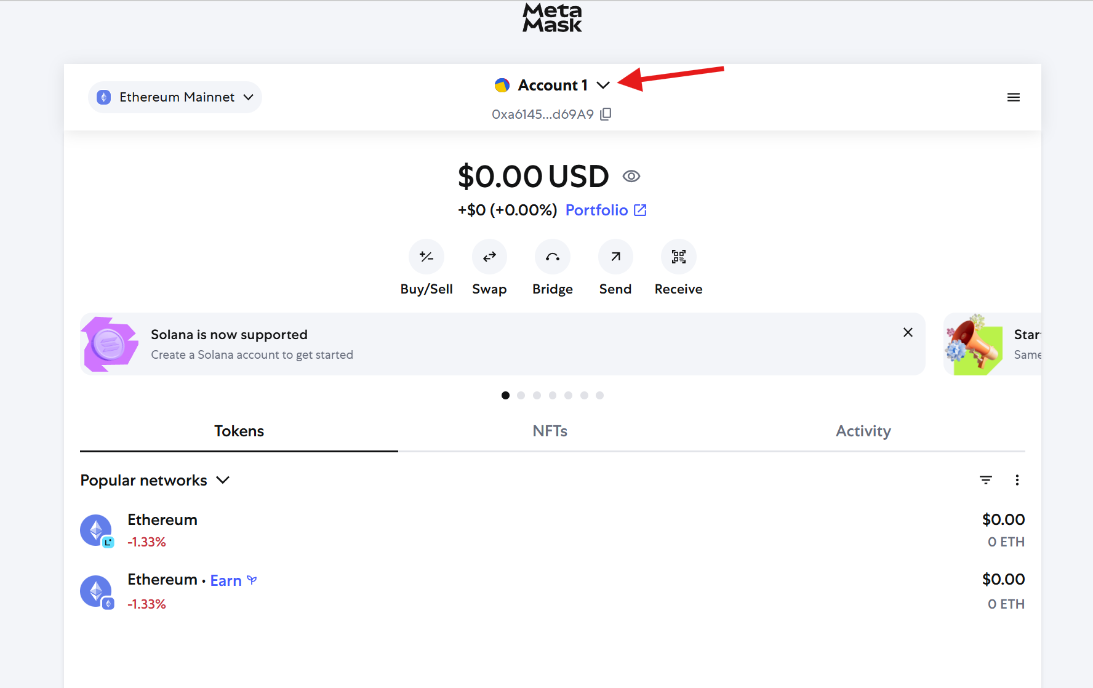
Task: Click the Ethereum network icon in selector
Action: tap(104, 97)
